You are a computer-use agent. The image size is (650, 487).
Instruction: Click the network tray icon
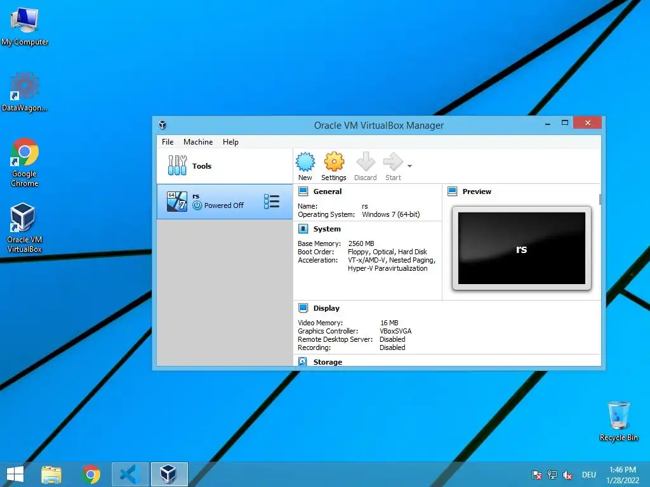pyautogui.click(x=552, y=475)
